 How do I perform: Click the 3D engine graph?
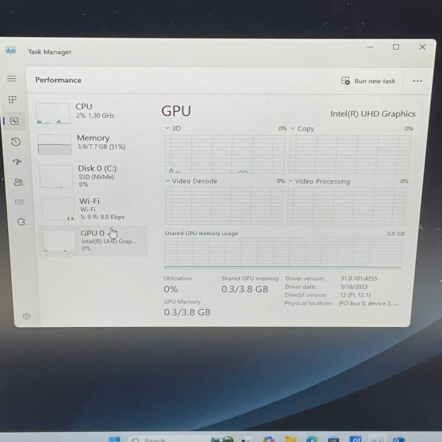(225, 154)
